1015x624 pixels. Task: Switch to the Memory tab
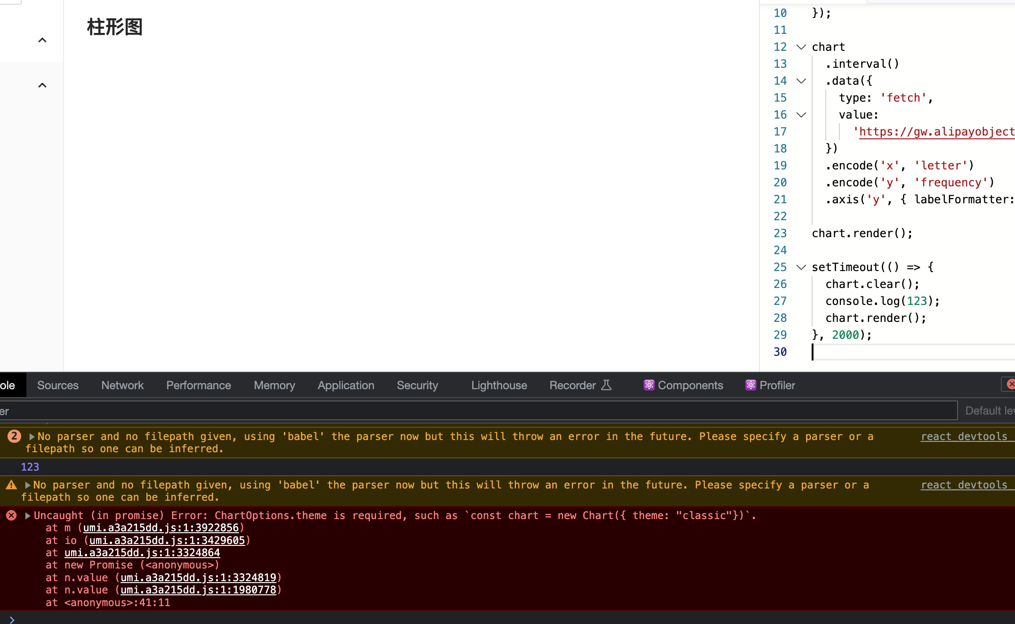(x=274, y=385)
